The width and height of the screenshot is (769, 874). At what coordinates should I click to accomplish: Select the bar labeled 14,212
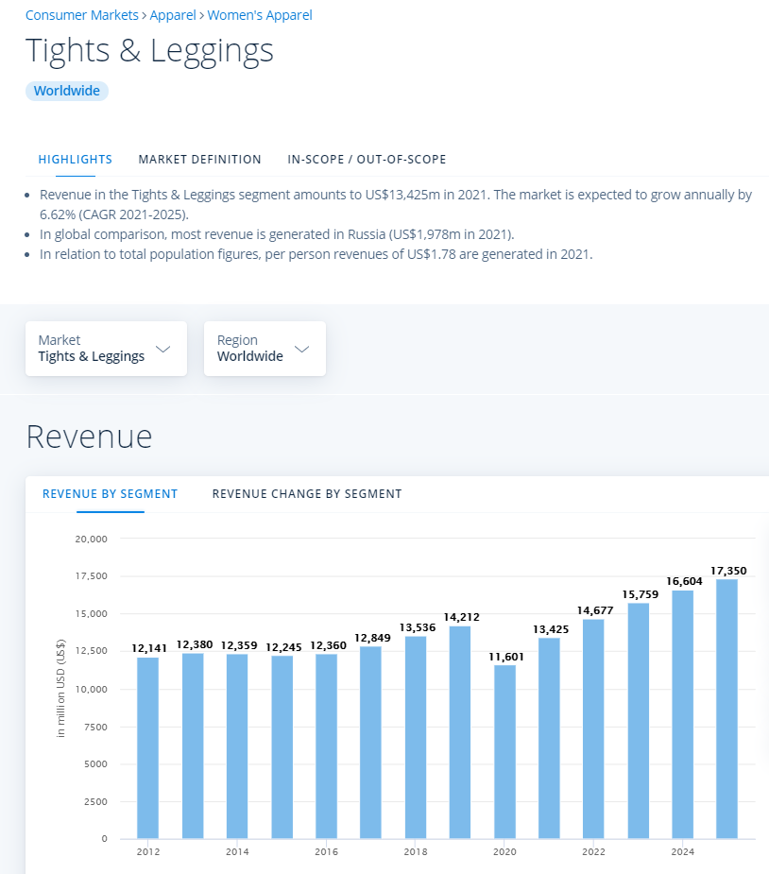pyautogui.click(x=460, y=732)
